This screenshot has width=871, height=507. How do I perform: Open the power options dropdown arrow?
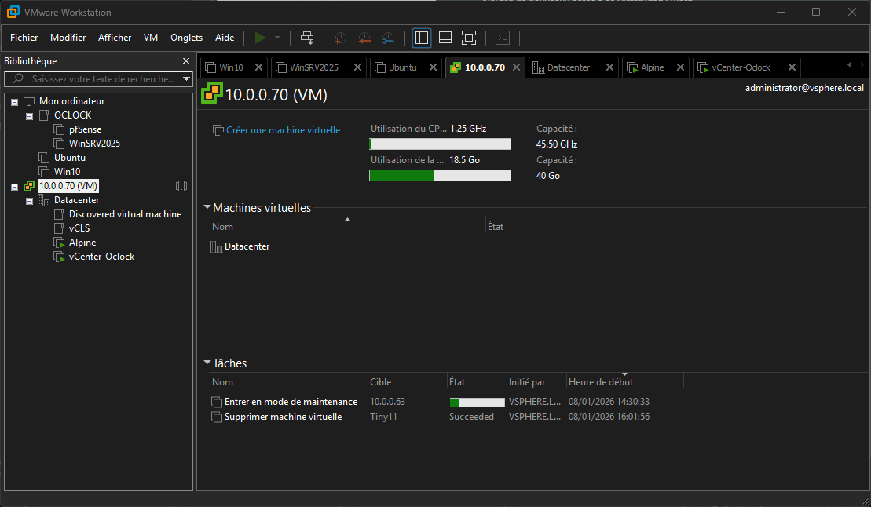point(277,38)
